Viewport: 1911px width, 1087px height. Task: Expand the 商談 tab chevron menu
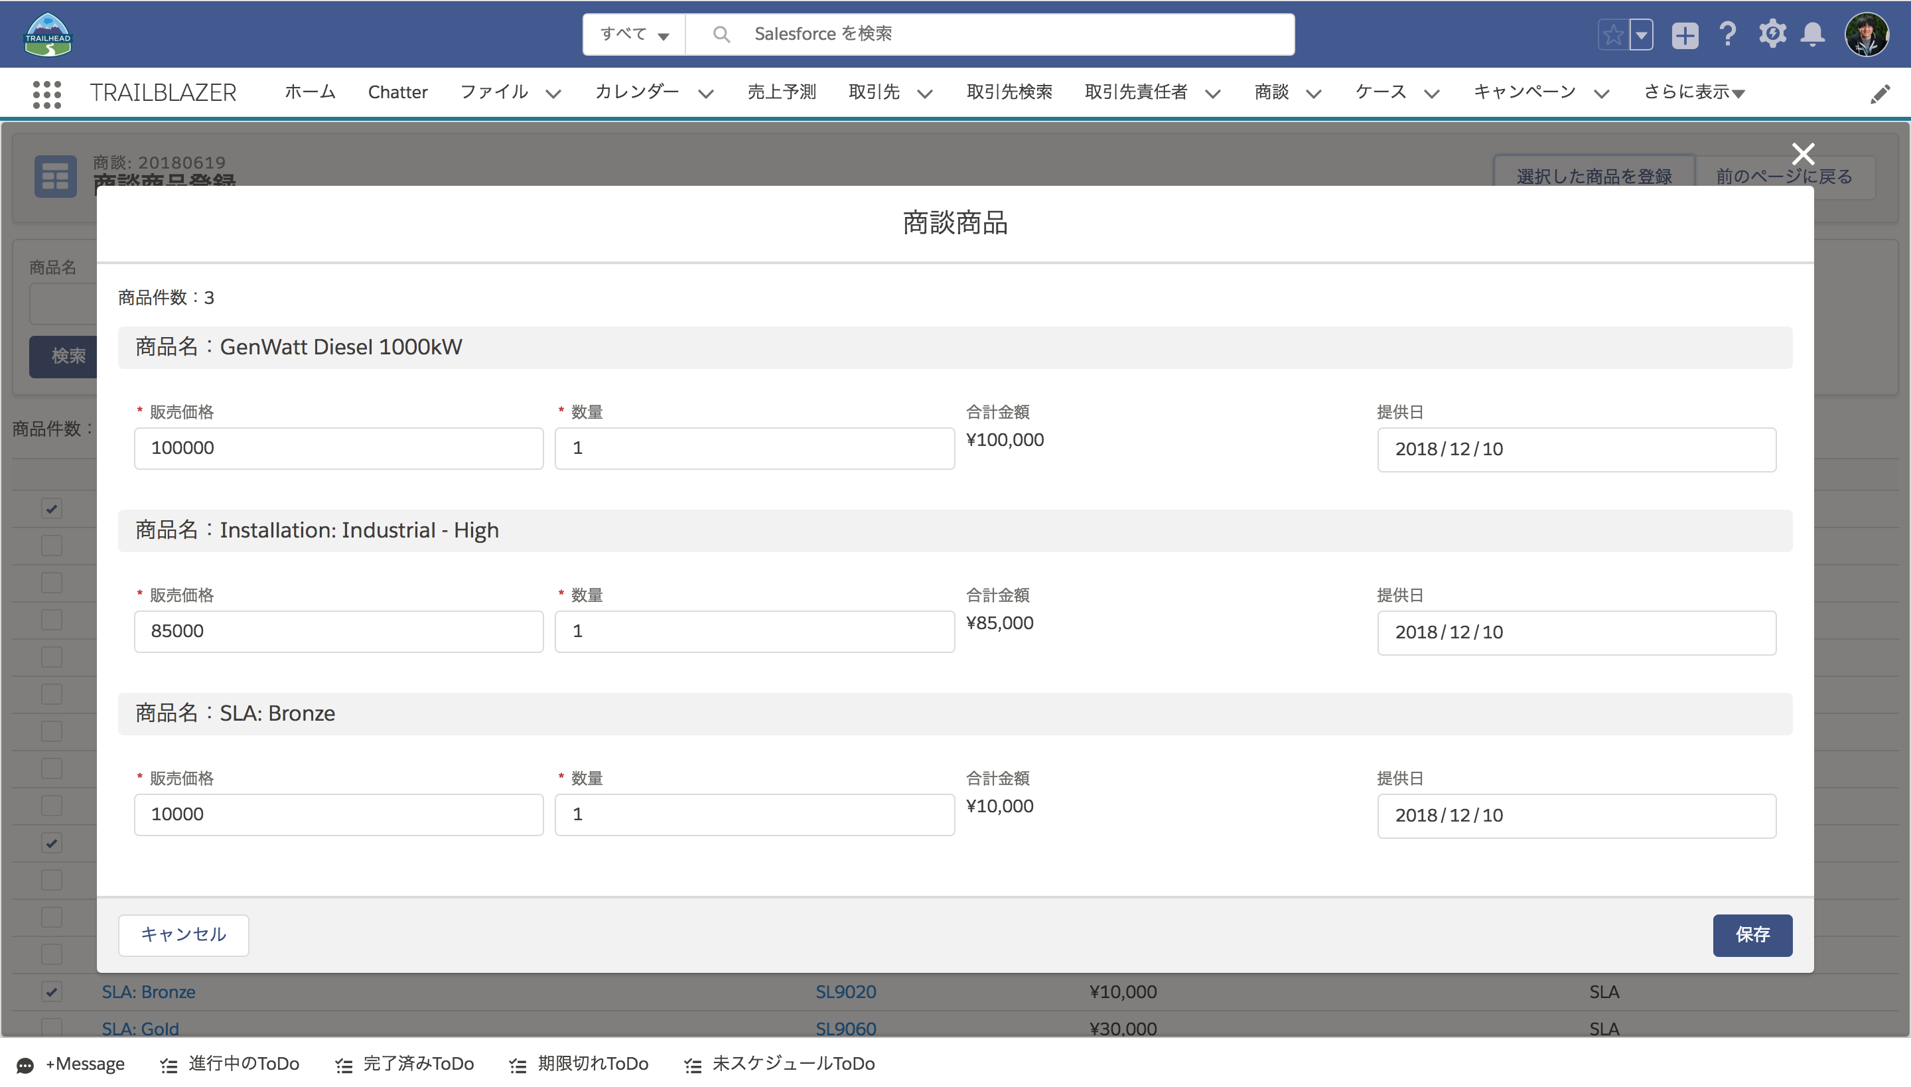[1314, 94]
